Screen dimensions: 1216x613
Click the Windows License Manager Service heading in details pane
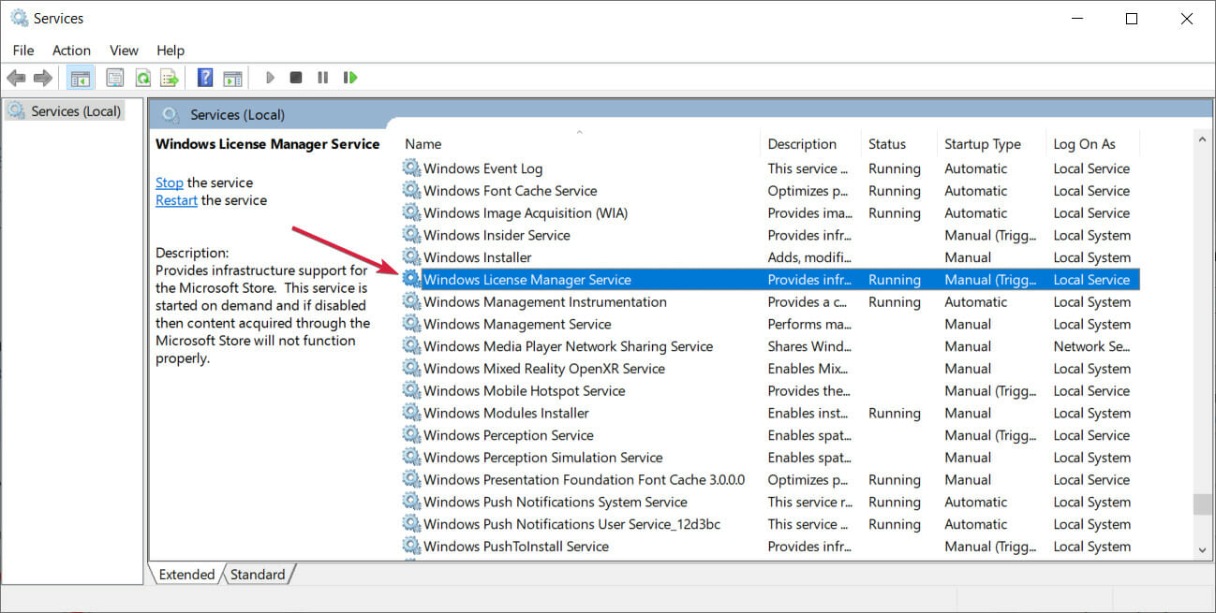[x=268, y=144]
